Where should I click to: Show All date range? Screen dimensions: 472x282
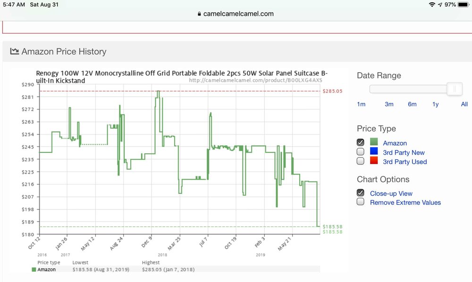click(464, 104)
